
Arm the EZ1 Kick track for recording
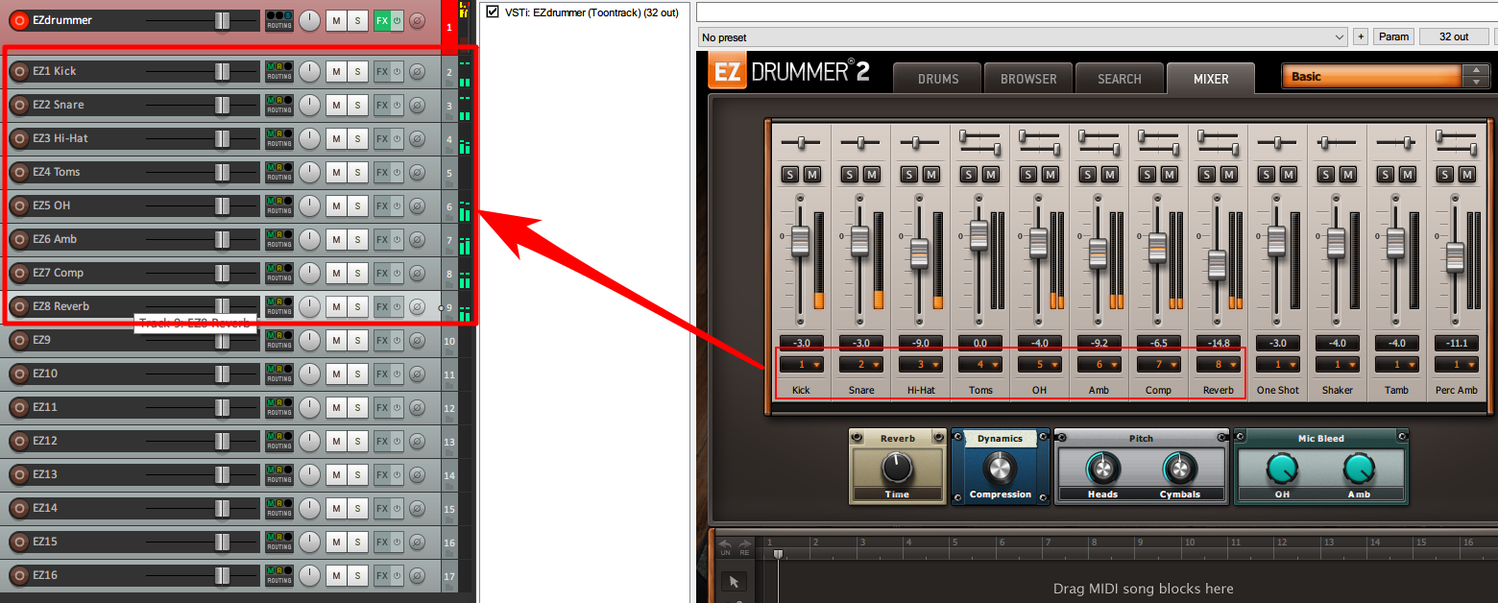(x=17, y=71)
